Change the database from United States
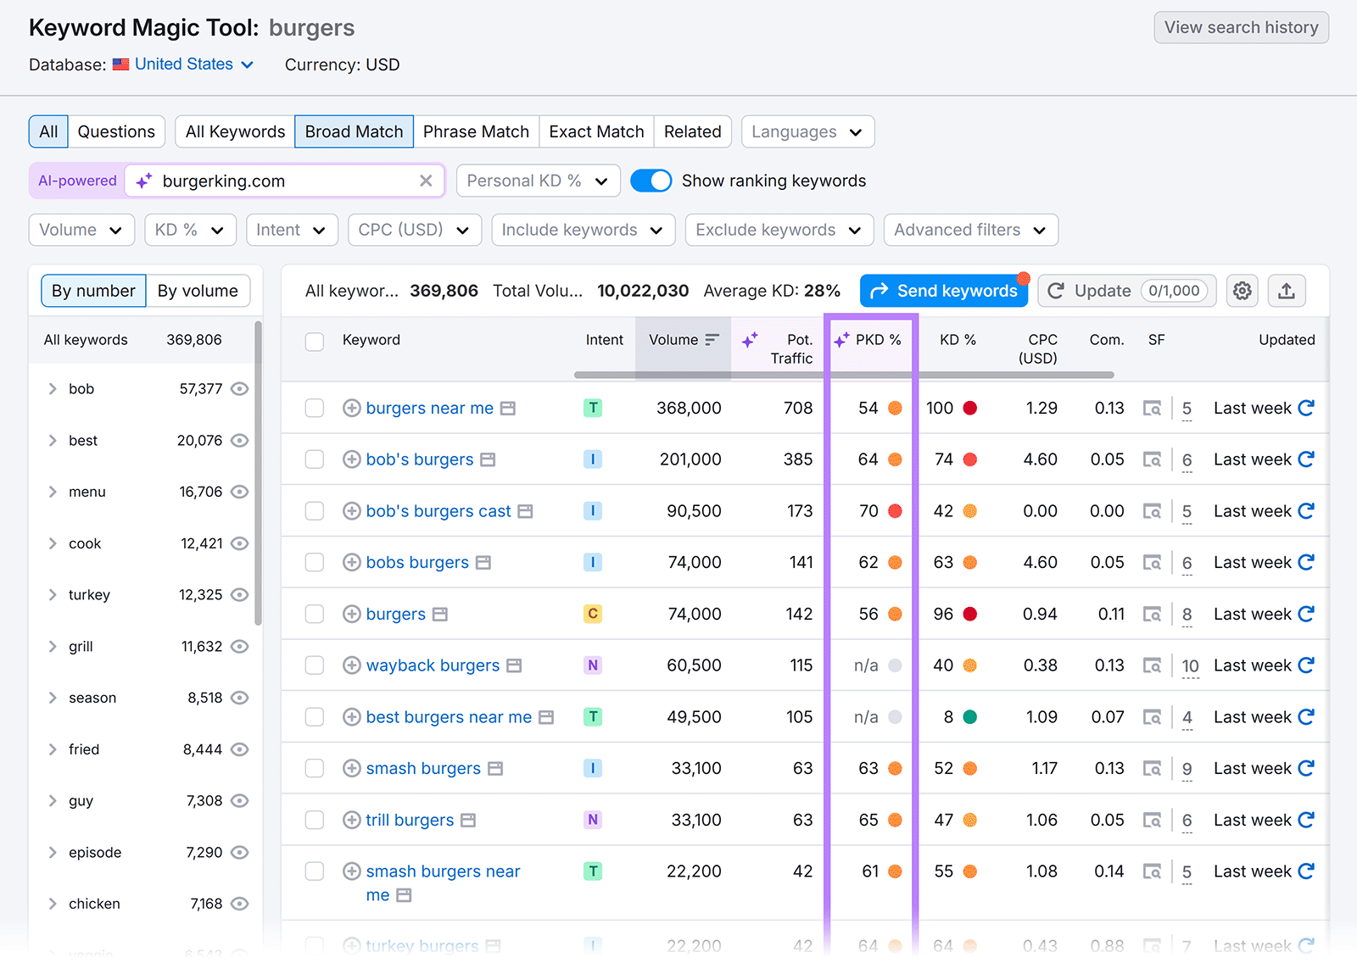Image resolution: width=1357 pixels, height=963 pixels. 184,64
